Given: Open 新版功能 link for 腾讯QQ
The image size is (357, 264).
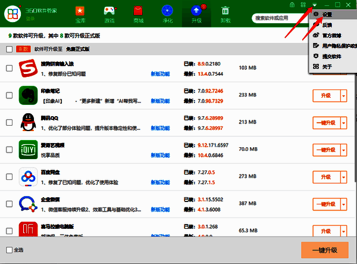Looking at the screenshot, I should (160, 128).
